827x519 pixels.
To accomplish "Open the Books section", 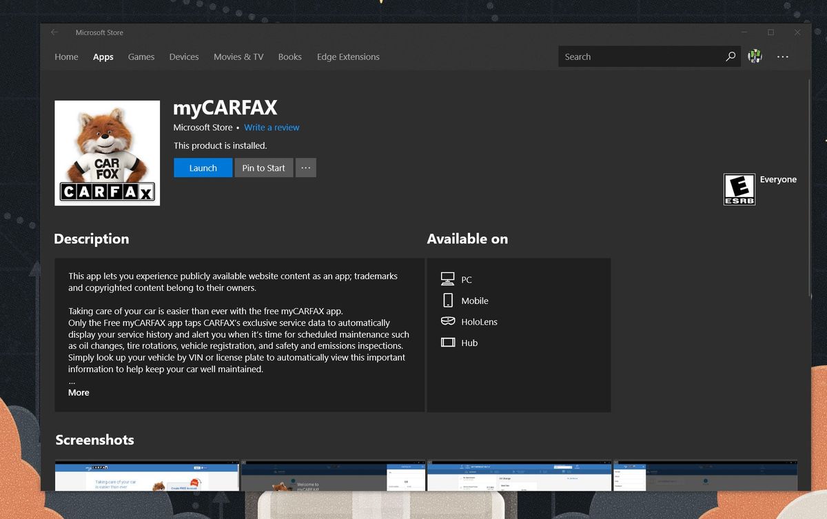I will click(289, 57).
